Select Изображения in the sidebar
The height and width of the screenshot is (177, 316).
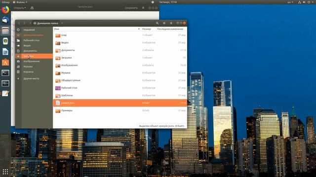(x=34, y=61)
